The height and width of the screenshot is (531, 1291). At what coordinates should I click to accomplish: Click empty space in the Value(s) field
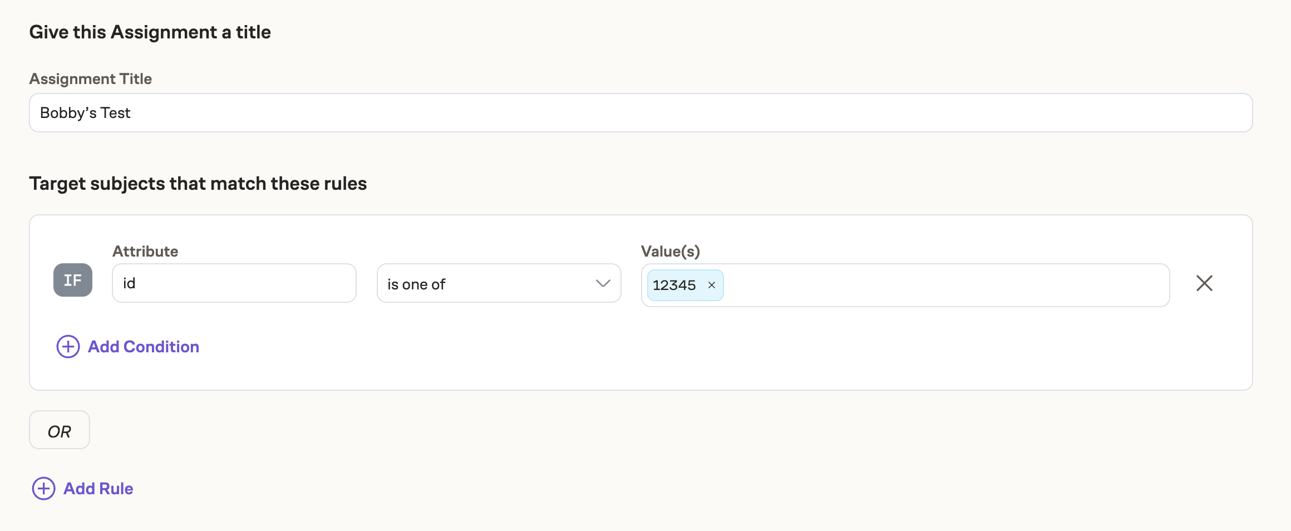(946, 285)
